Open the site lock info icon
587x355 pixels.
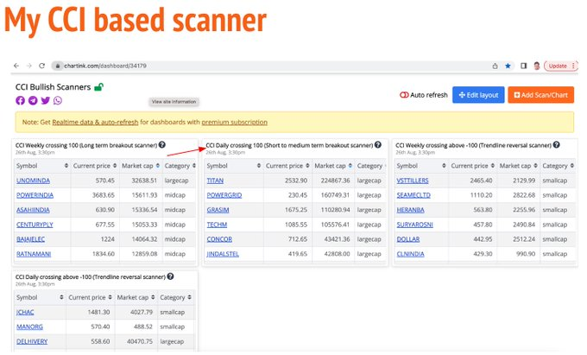[x=57, y=66]
